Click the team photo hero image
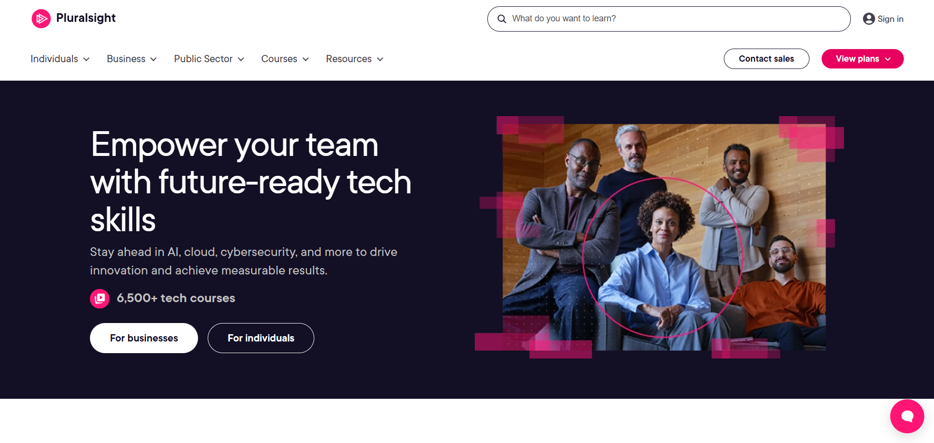 [664, 237]
